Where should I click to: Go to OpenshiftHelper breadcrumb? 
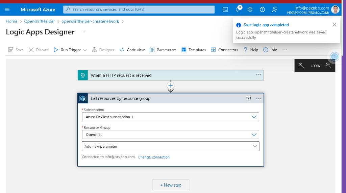click(x=40, y=21)
